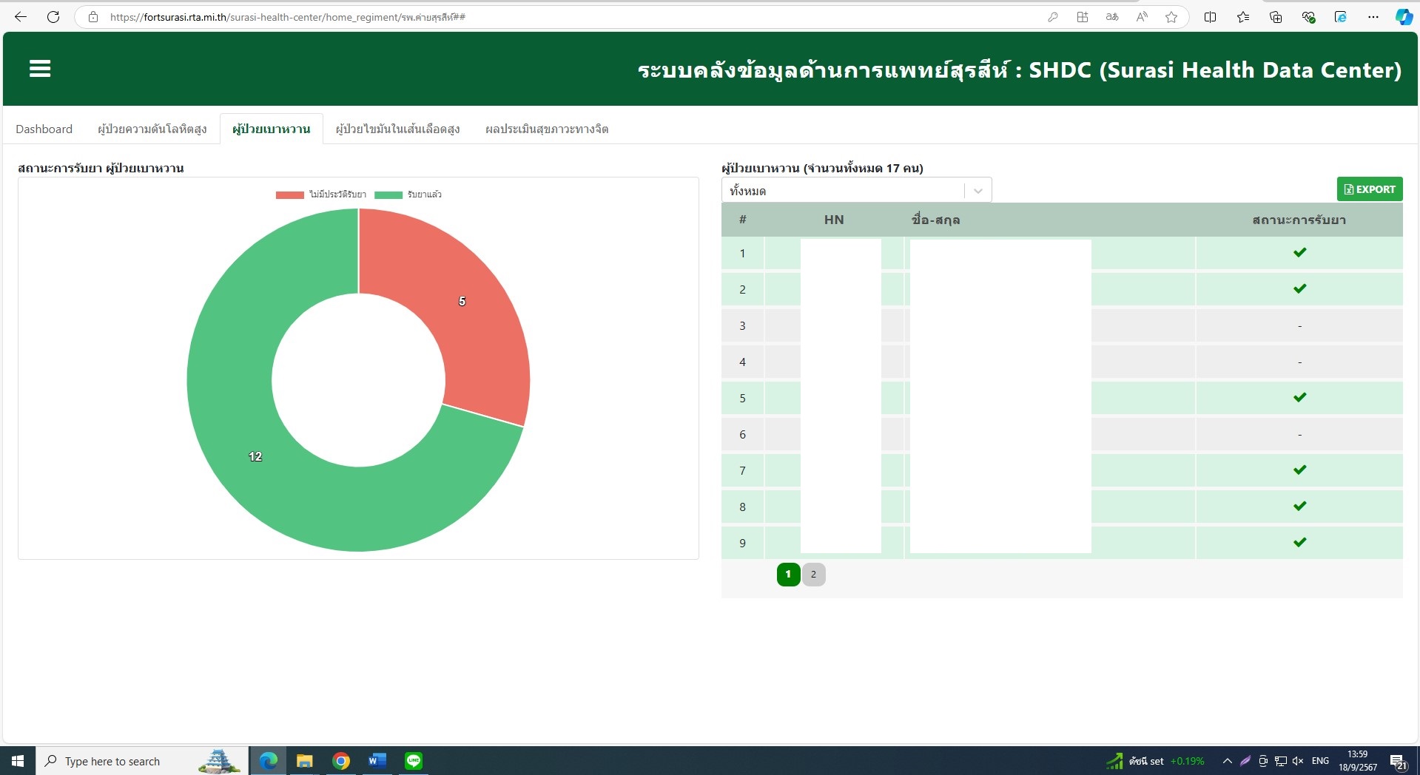The width and height of the screenshot is (1420, 775).
Task: Open browser Settings and more menu
Action: tap(1373, 17)
